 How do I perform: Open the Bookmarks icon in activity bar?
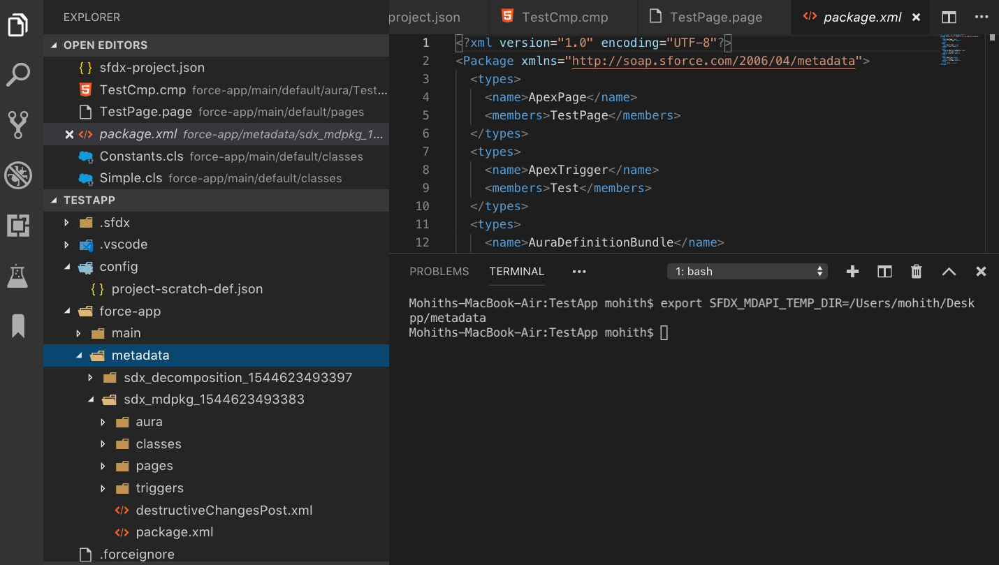click(18, 325)
